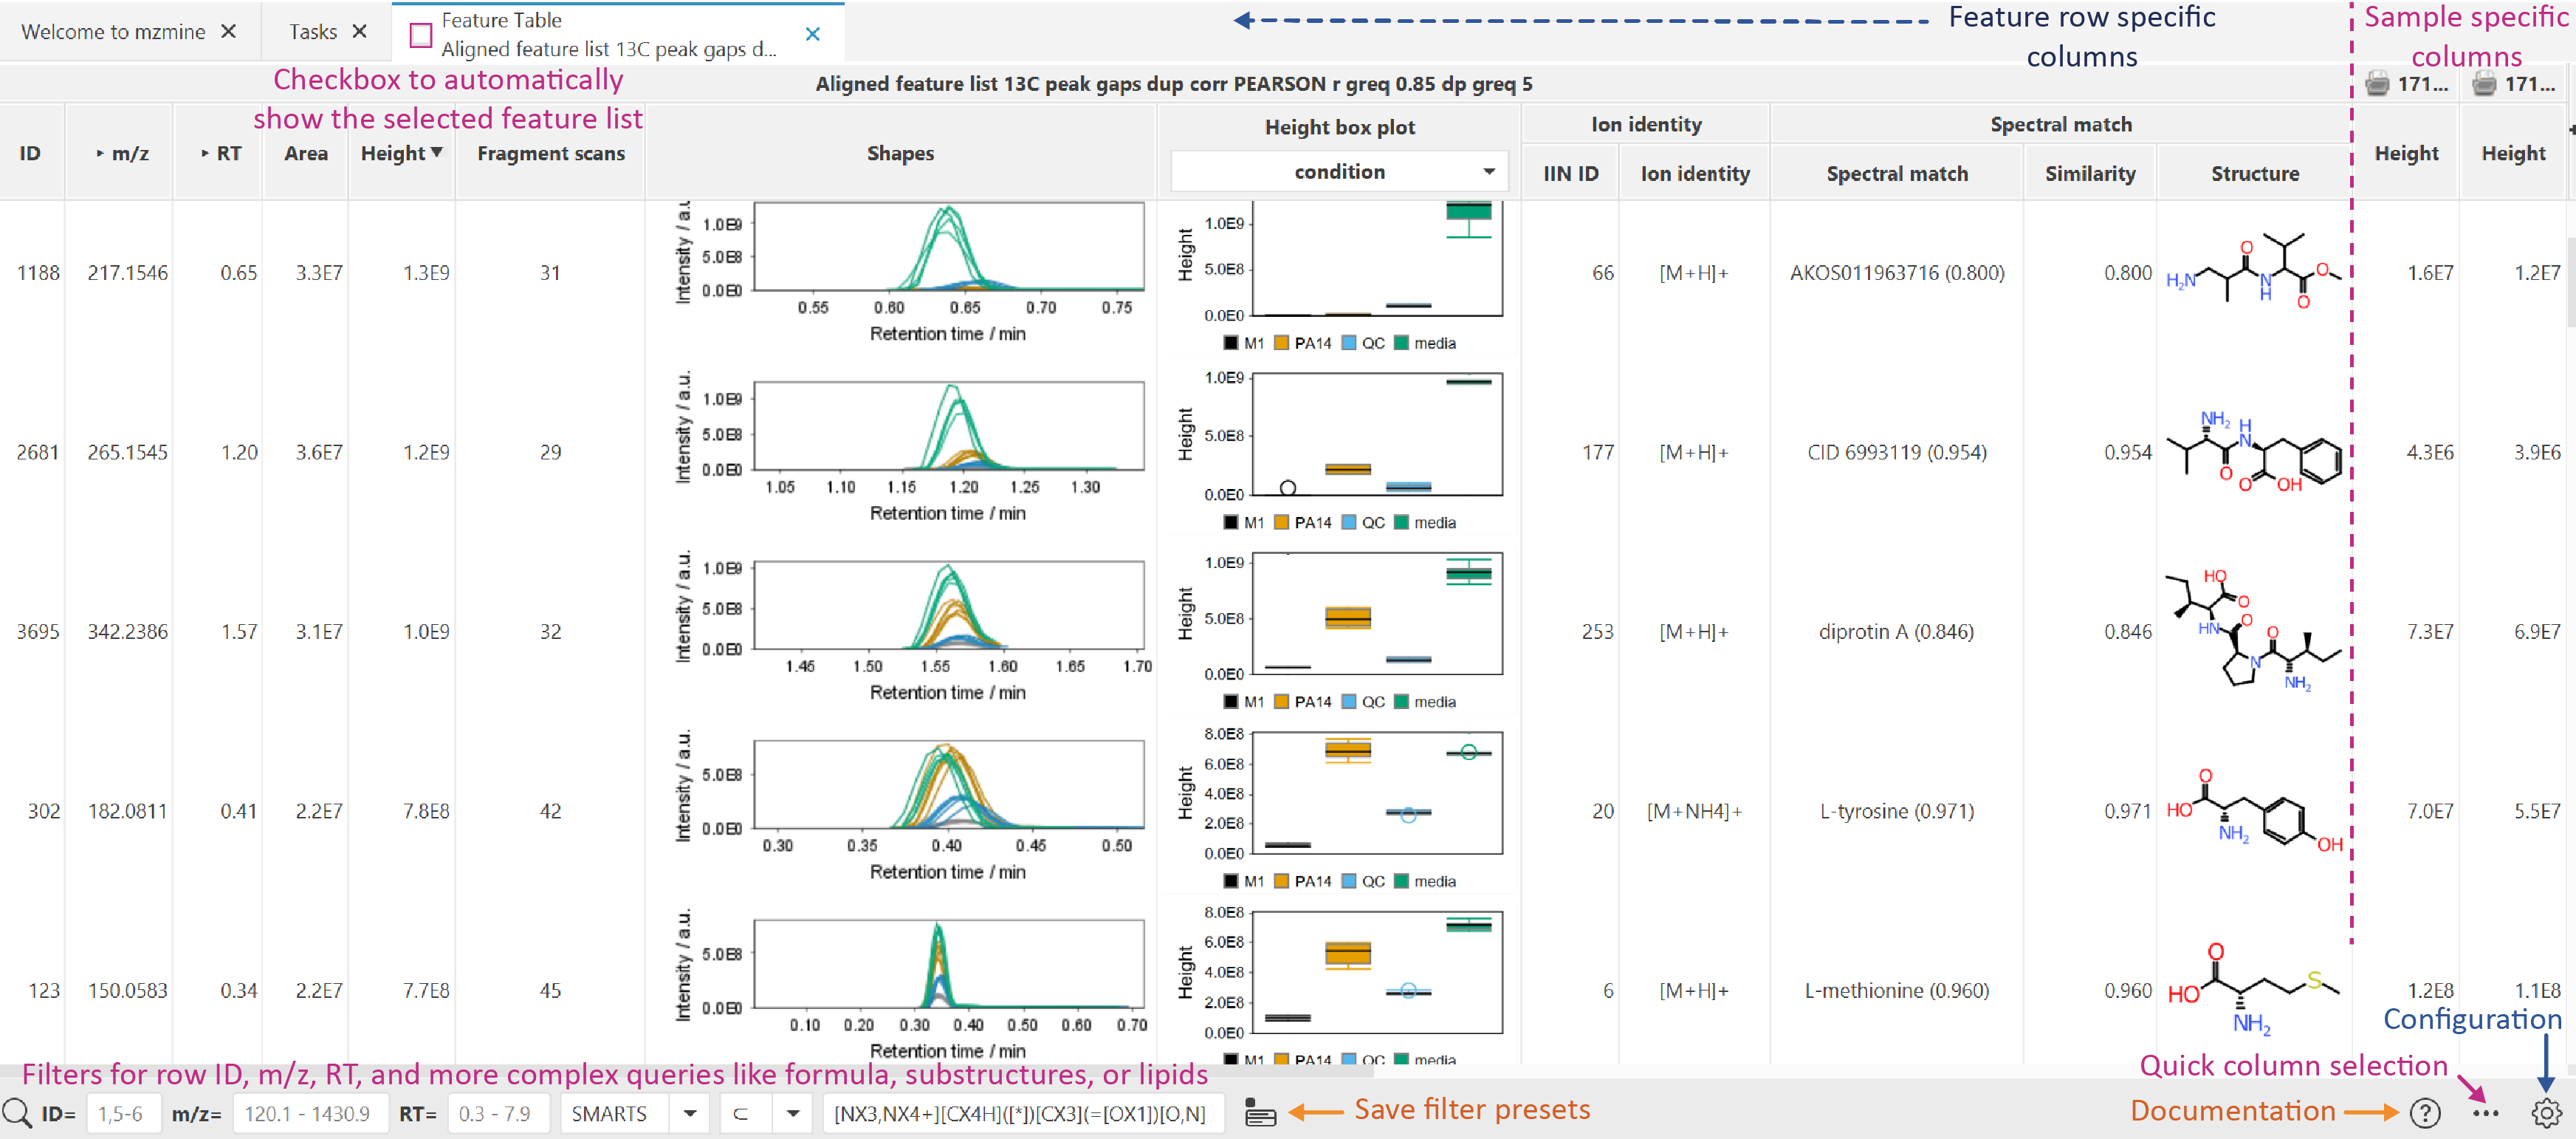Click the Shapes column header
2576x1139 pixels.
coord(900,153)
